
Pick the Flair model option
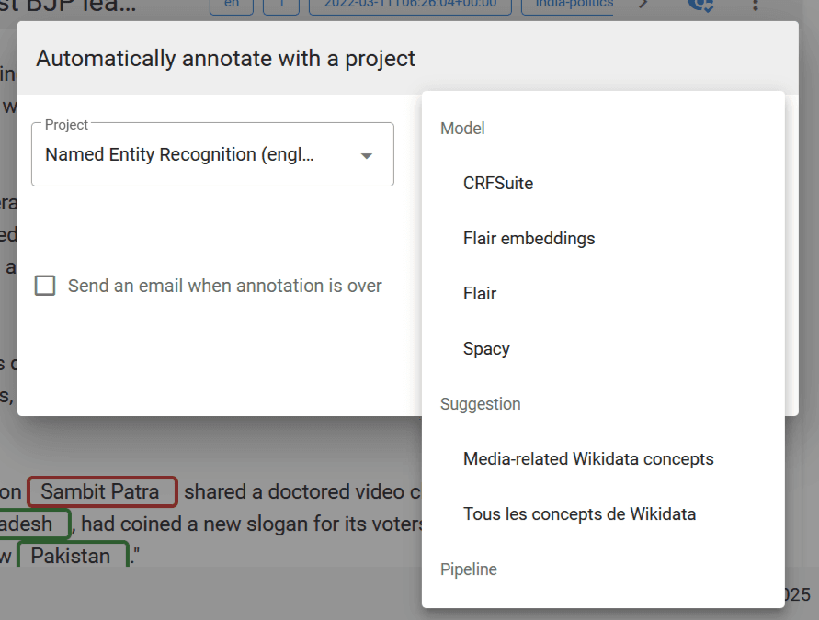[x=480, y=294]
